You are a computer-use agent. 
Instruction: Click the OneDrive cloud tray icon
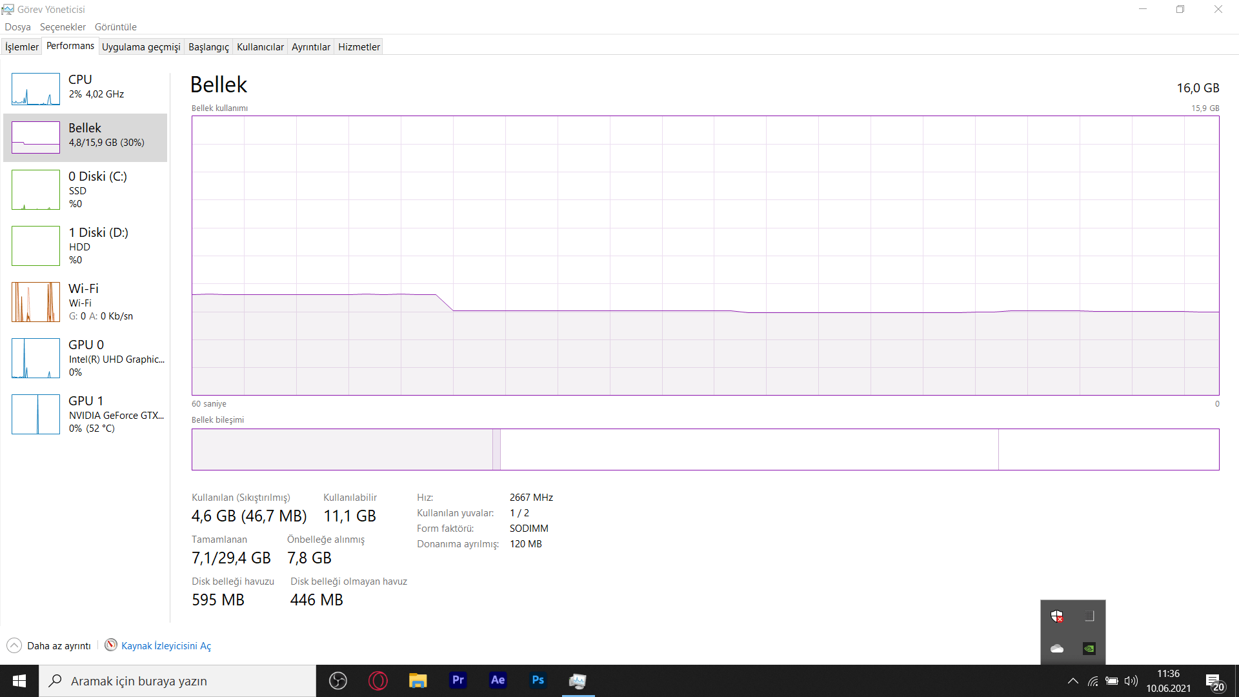1057,649
